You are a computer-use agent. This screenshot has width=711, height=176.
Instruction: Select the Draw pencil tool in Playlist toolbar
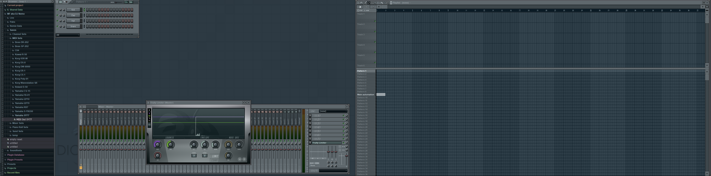[x=366, y=3]
